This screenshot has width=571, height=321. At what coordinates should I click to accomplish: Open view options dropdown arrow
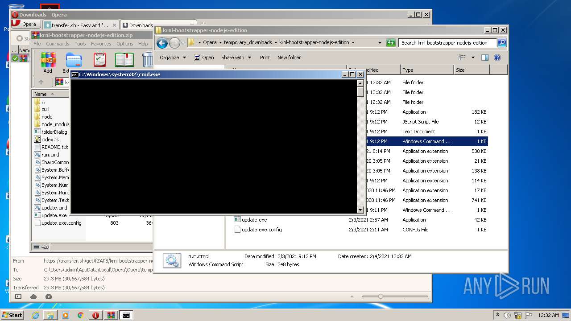tap(473, 58)
